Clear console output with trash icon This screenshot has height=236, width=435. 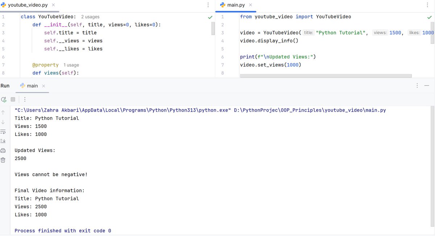click(x=3, y=160)
